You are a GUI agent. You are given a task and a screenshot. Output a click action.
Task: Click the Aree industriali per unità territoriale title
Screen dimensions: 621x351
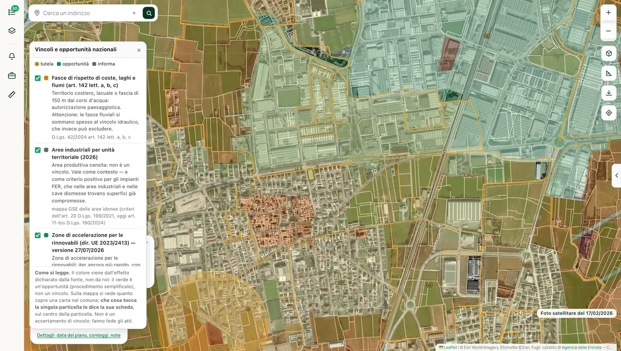(83, 154)
